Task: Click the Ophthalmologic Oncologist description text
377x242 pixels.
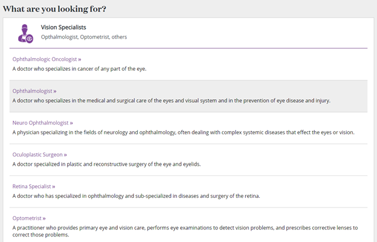Action: click(79, 69)
